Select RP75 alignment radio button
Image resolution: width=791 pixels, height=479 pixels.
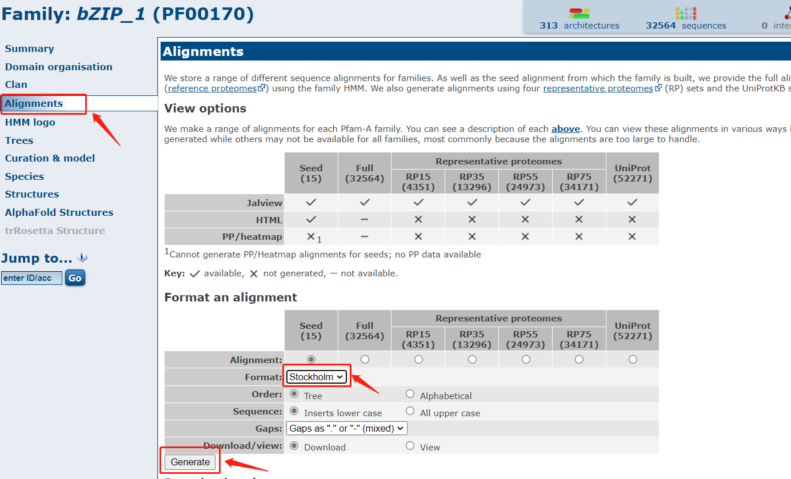579,359
